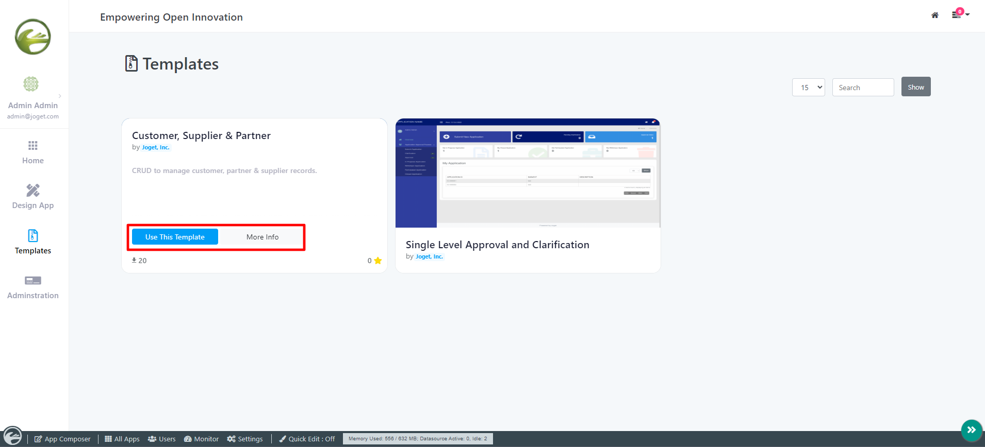
Task: Open the Administration panel icon
Action: point(33,281)
